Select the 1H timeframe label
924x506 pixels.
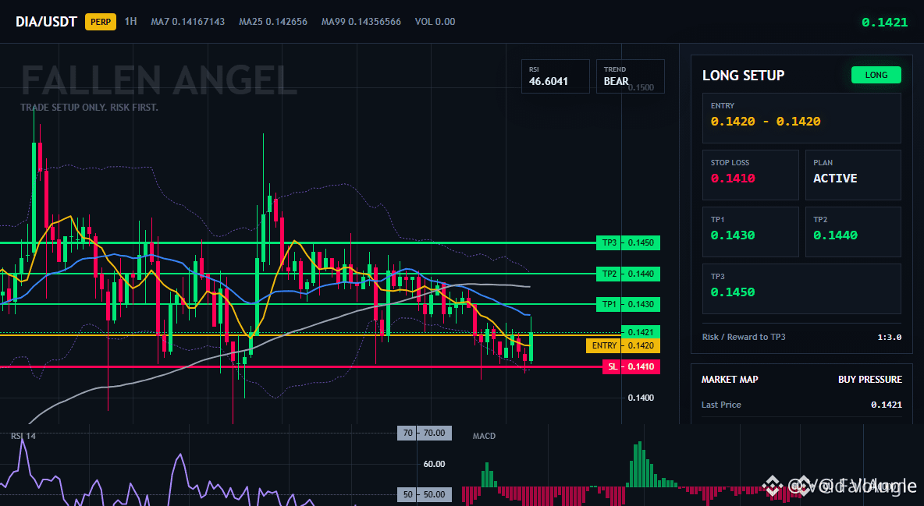pos(131,21)
